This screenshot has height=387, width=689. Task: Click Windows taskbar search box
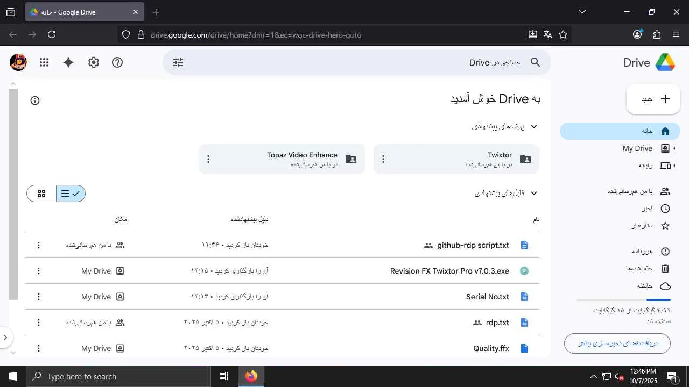[118, 376]
